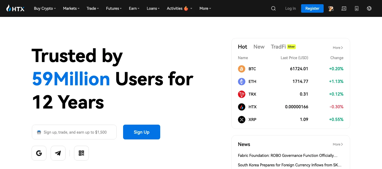The image size is (382, 169).
Task: Open Fabric Foundation ROBO Governance news headline
Action: tap(288, 156)
